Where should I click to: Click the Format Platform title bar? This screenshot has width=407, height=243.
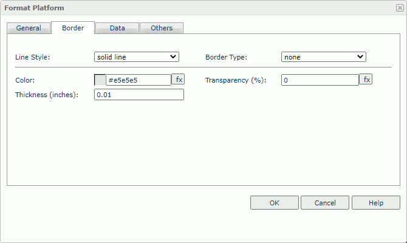[x=182, y=8]
